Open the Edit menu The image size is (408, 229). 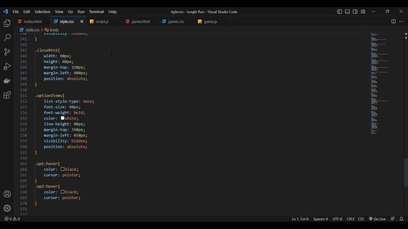tap(27, 11)
